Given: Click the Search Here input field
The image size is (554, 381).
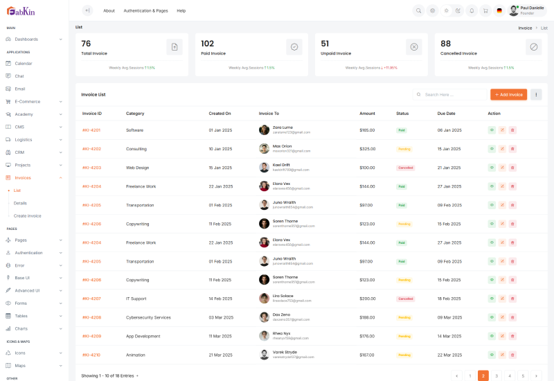Looking at the screenshot, I should 454,94.
